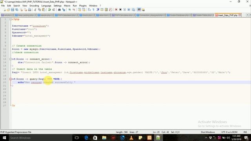Show hidden system tray icons
Screen dimensions: 251x141
click(206, 137)
